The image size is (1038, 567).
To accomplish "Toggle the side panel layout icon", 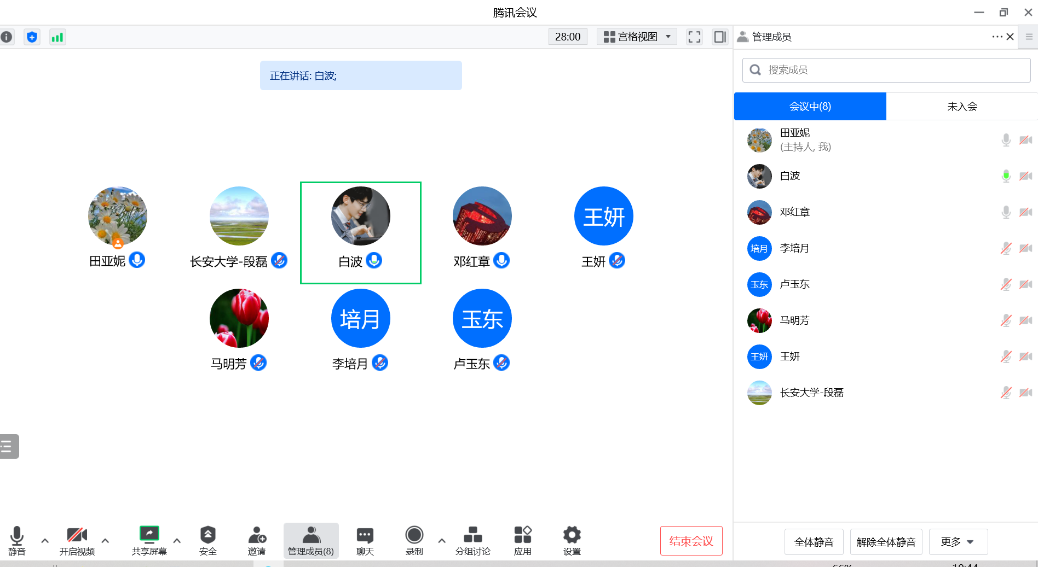I will [x=719, y=37].
